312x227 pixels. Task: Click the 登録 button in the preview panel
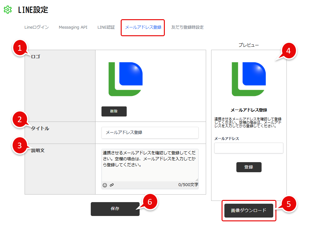pyautogui.click(x=249, y=167)
